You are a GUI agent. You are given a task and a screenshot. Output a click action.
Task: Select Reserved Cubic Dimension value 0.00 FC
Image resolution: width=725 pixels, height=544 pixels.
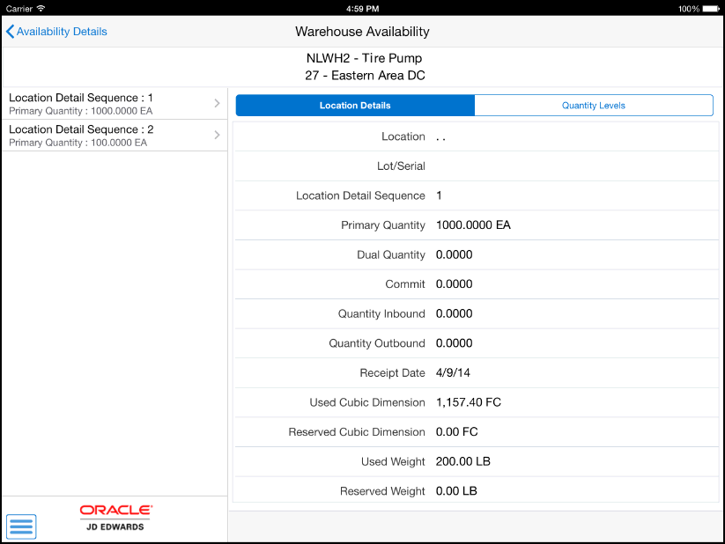(457, 431)
